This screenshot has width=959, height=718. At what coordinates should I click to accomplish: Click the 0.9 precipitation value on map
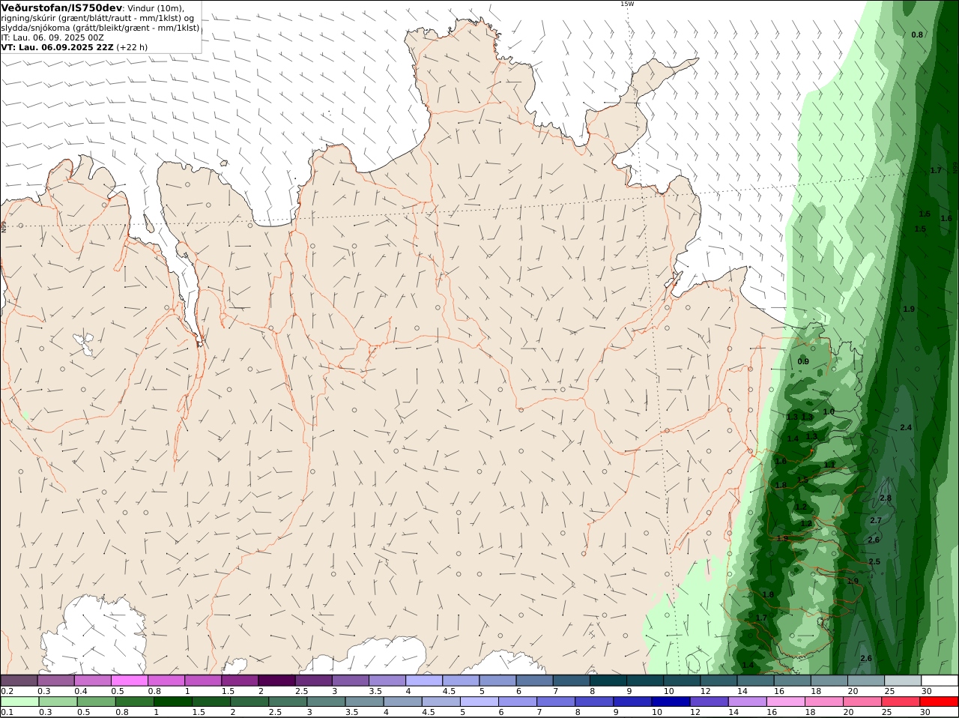(803, 361)
